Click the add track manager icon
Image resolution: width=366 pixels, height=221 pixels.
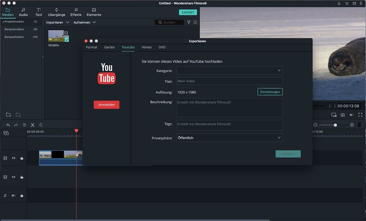(x=6, y=133)
